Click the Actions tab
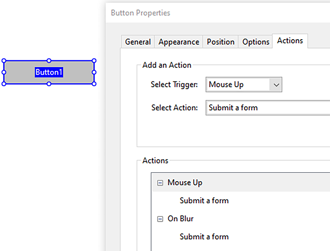 290,41
